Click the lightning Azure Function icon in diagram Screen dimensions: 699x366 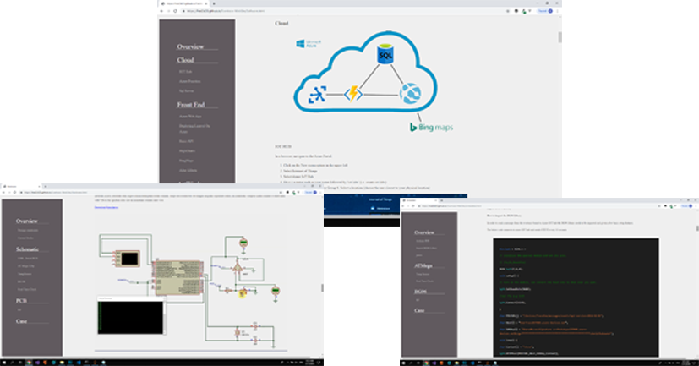pos(353,94)
